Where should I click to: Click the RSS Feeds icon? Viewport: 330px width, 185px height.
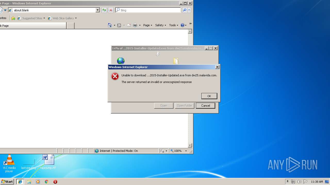[x=119, y=25]
